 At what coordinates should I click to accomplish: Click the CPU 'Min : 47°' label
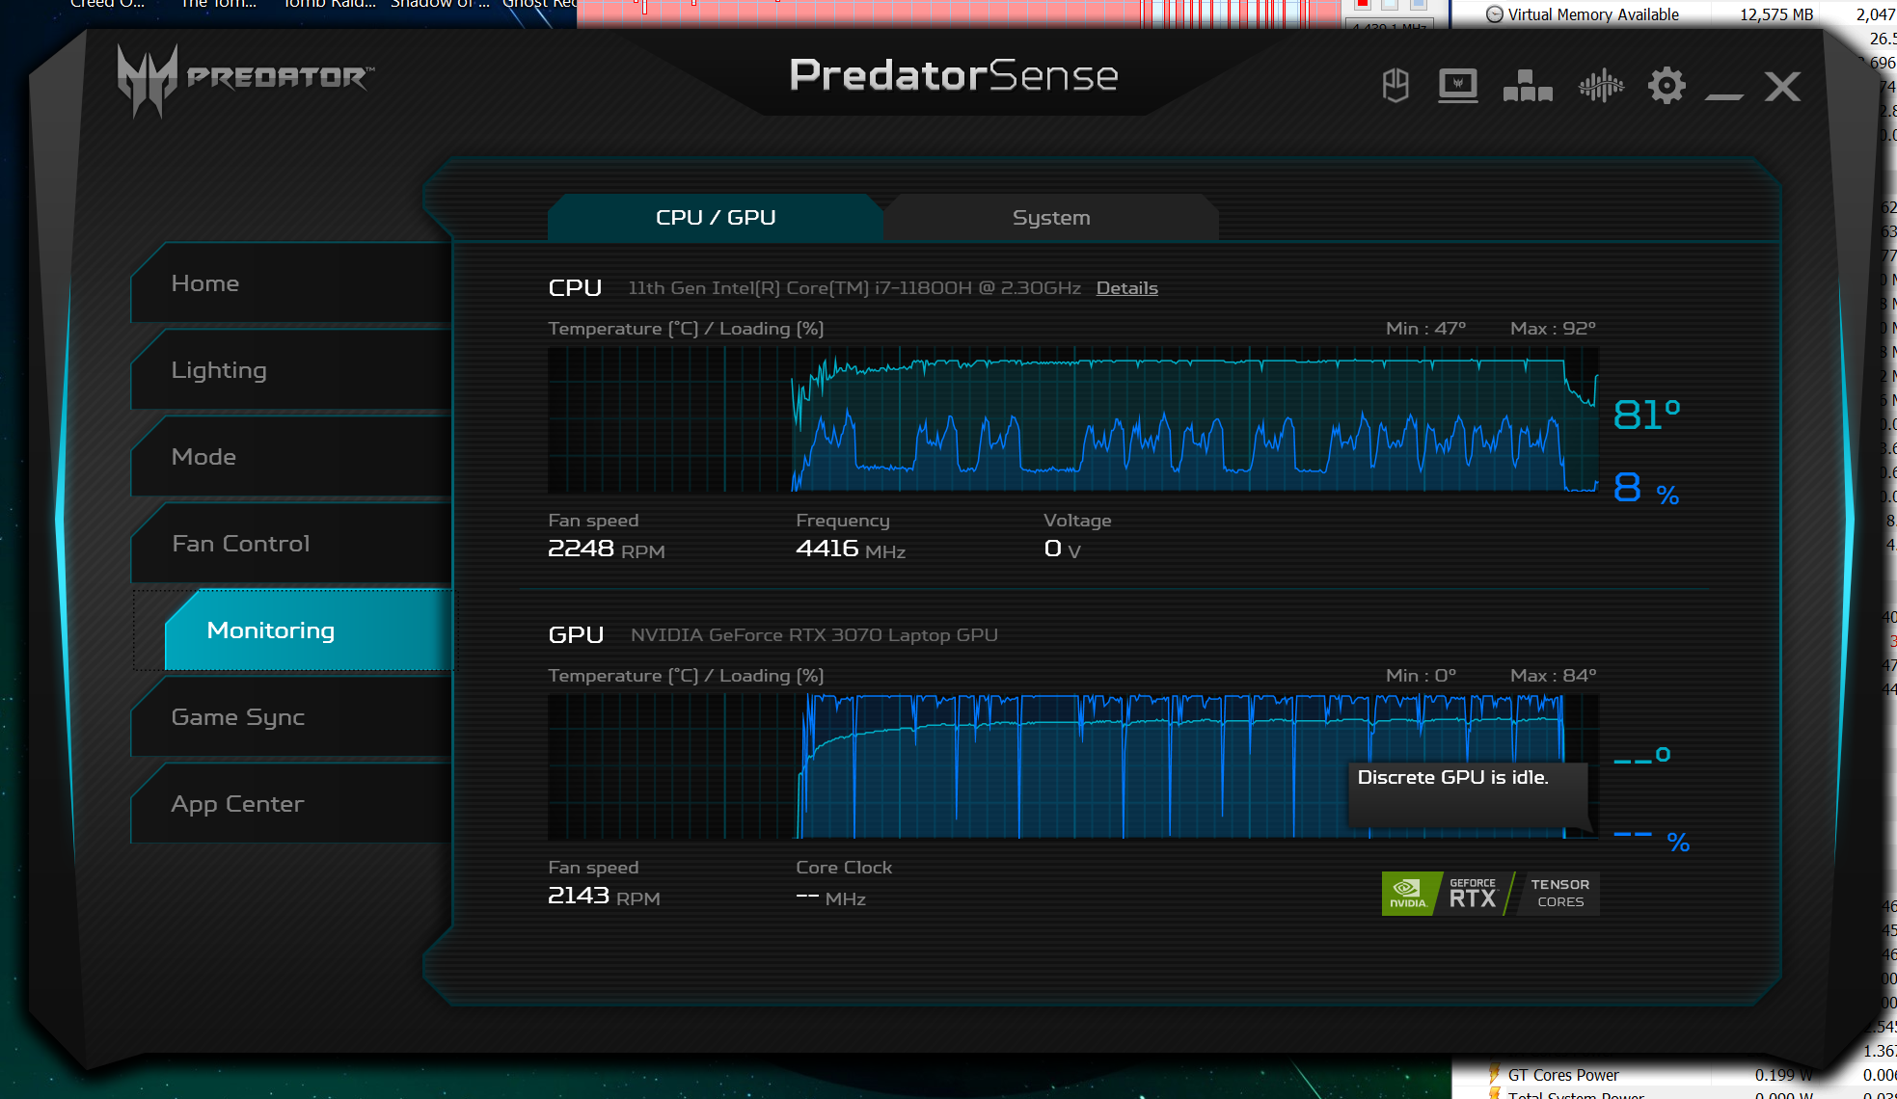point(1425,329)
